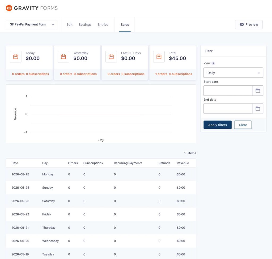
Task: Select the Sales tab
Action: [125, 25]
